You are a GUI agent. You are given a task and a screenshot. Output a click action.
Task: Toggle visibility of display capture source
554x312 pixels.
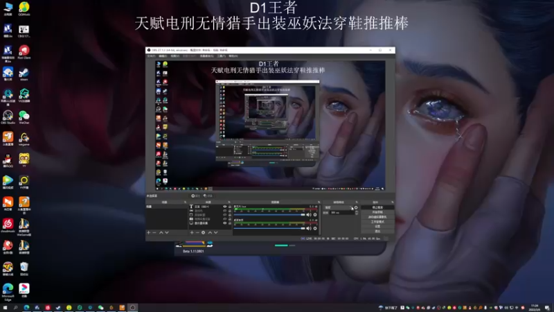(224, 223)
